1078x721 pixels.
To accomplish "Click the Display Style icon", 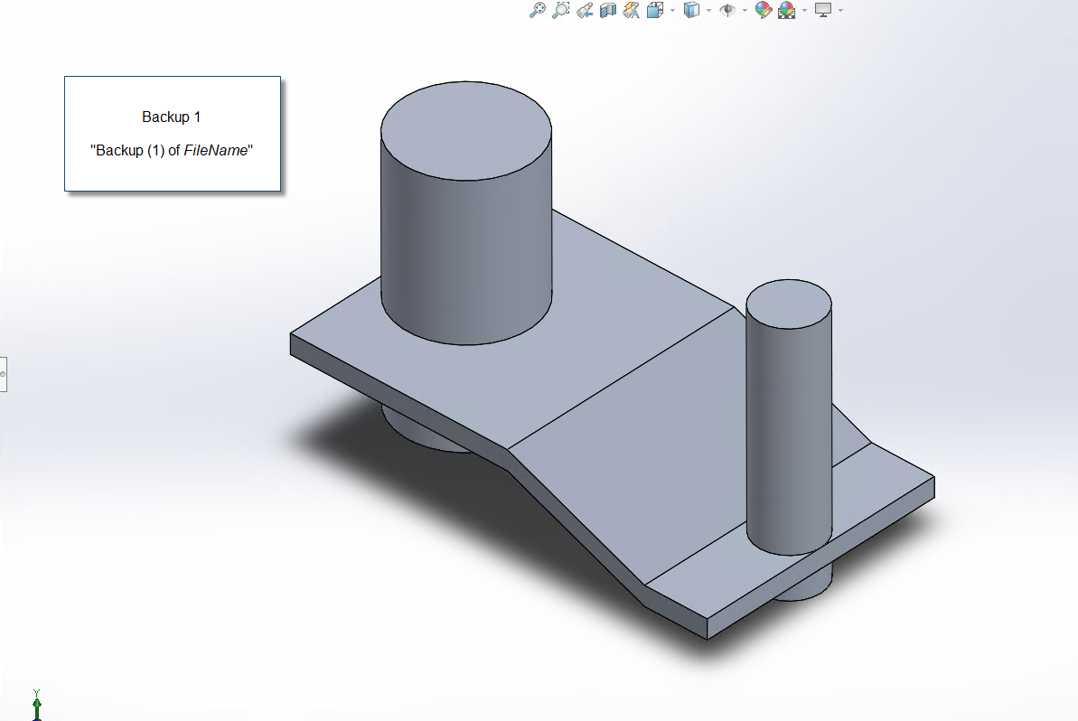I will 691,10.
